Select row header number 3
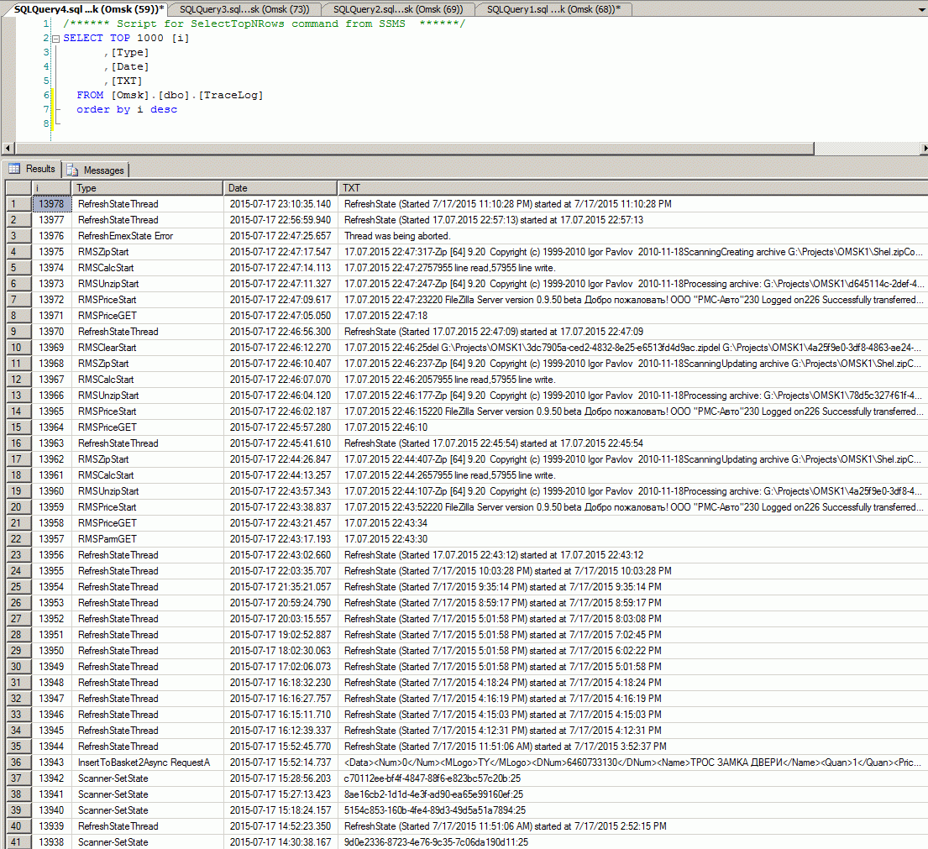 pyautogui.click(x=18, y=236)
